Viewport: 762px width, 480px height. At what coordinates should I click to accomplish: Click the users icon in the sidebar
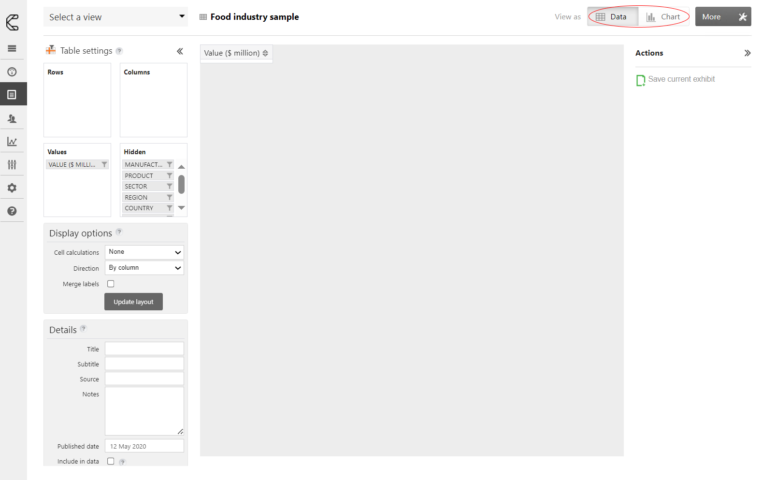click(12, 118)
